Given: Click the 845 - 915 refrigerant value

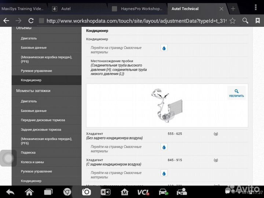Looking at the screenshot, I should [175, 160].
